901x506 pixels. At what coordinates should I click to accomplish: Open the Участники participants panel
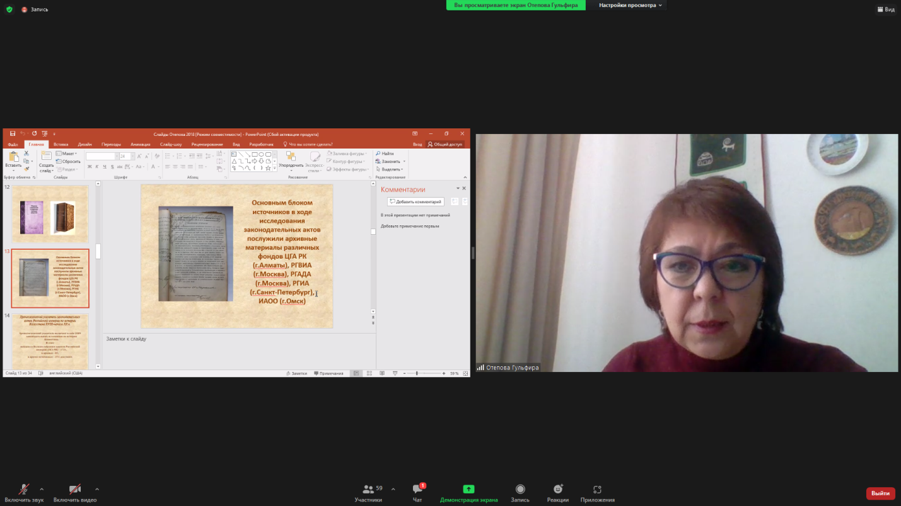[368, 493]
